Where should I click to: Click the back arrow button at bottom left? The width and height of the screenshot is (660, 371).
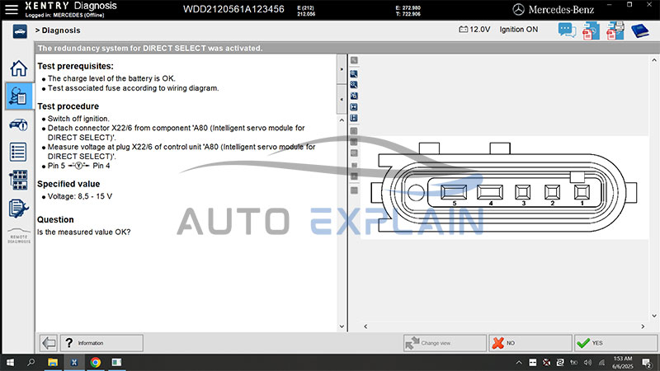[49, 343]
